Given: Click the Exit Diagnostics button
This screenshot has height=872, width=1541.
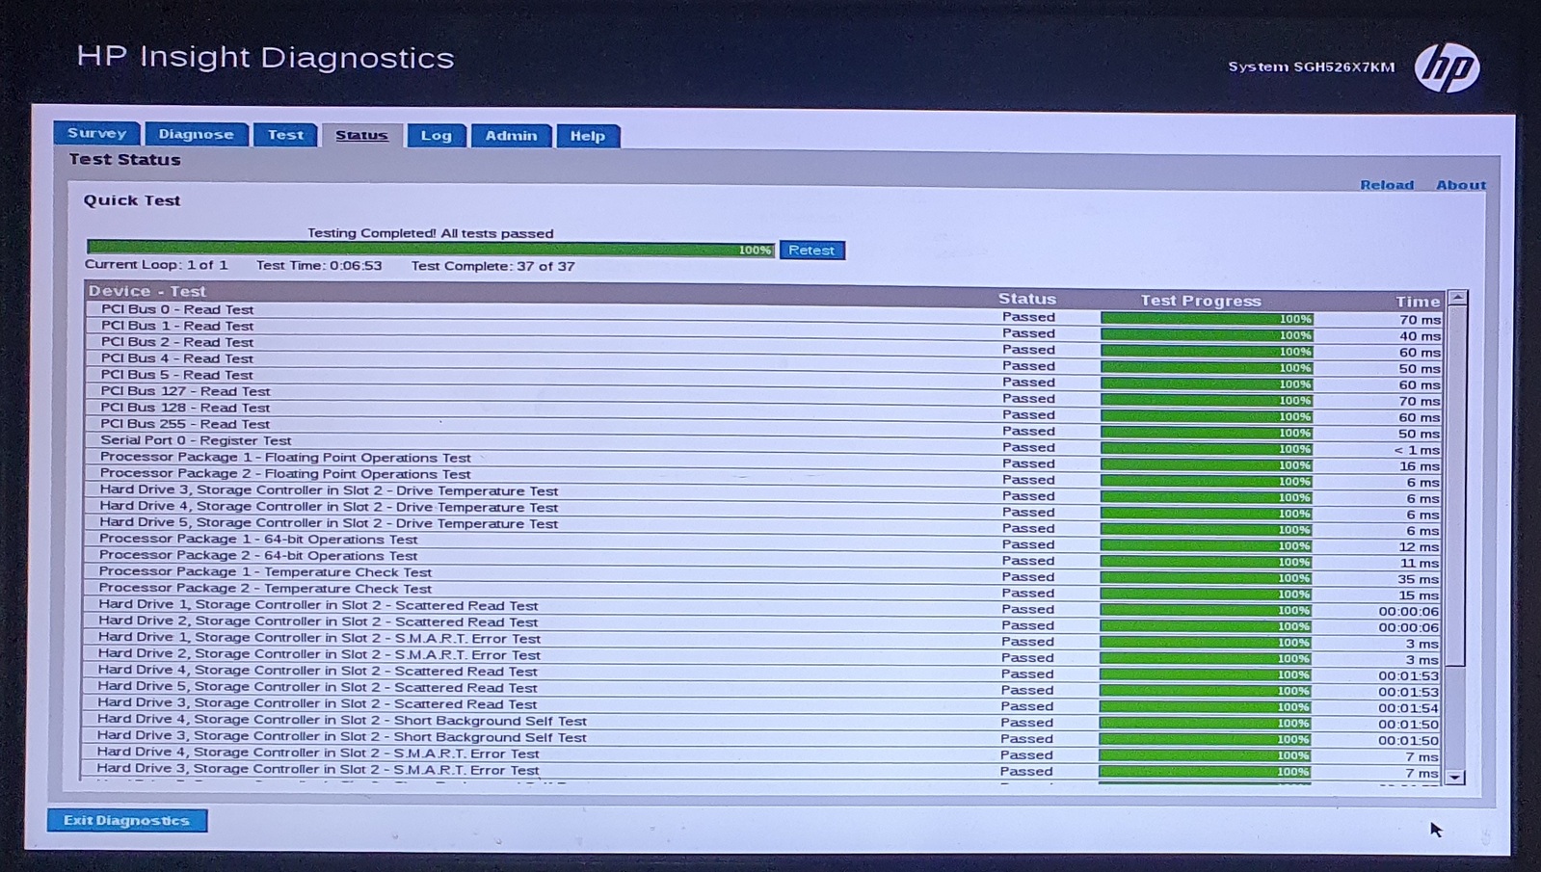Looking at the screenshot, I should coord(126,820).
